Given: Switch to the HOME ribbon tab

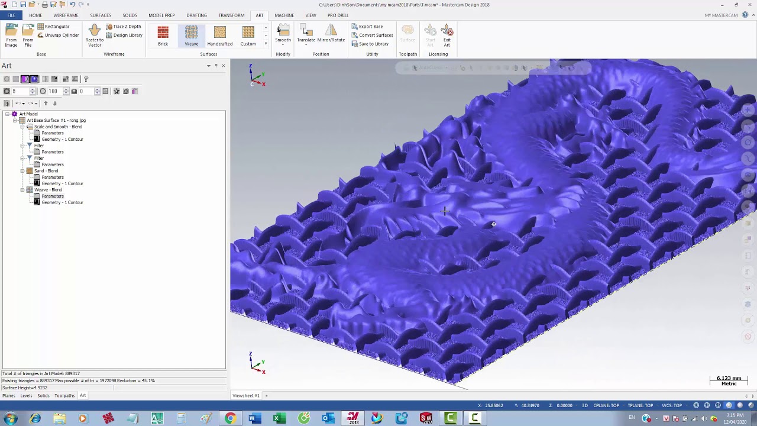Looking at the screenshot, I should pos(35,15).
